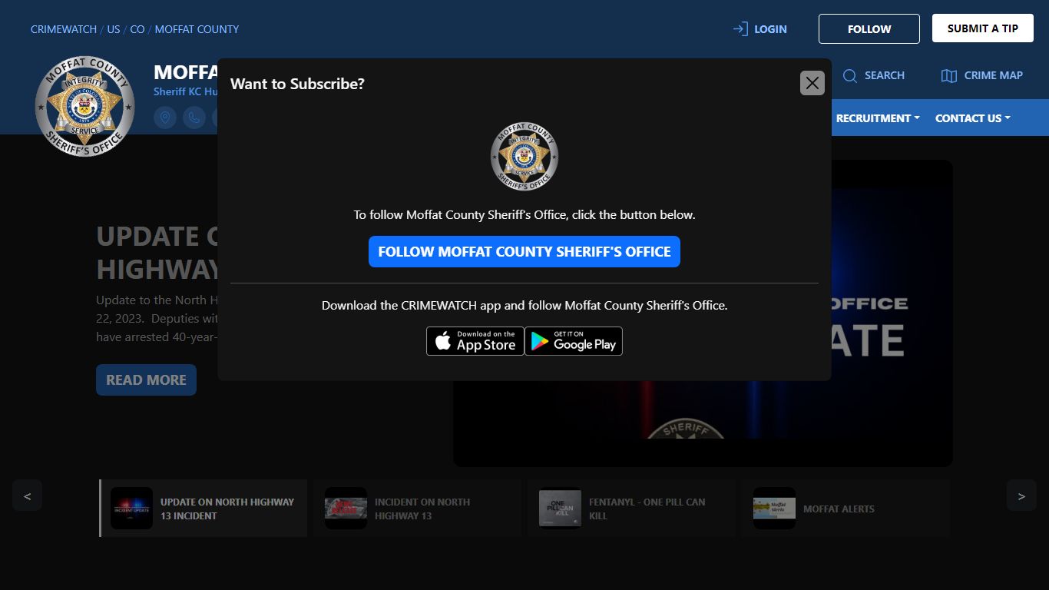Click the phone icon in header
Image resolution: width=1049 pixels, height=590 pixels.
[x=194, y=118]
